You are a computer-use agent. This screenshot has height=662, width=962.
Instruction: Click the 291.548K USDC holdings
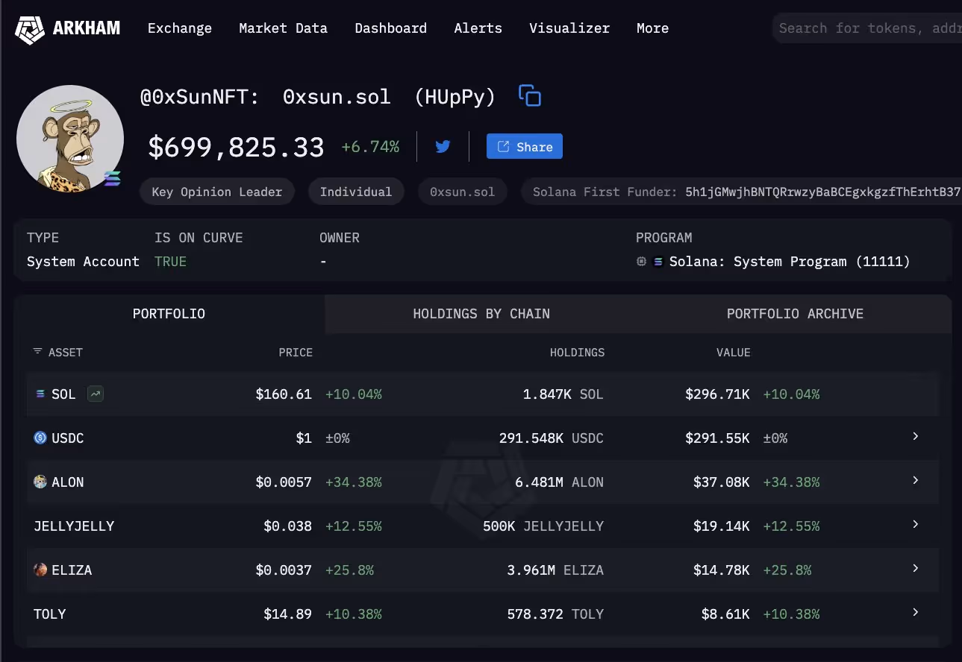552,438
